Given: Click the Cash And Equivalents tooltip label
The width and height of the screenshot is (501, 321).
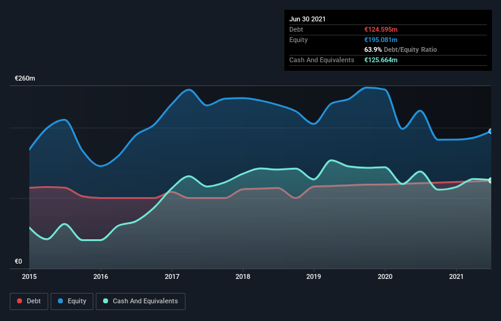Looking at the screenshot, I should tap(322, 60).
